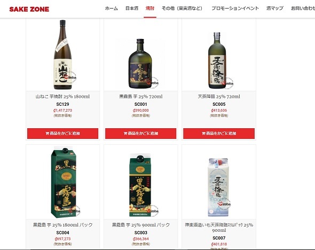This screenshot has width=315, height=250.
Task: Open その他（果実酒など） menu
Action: pyautogui.click(x=182, y=8)
